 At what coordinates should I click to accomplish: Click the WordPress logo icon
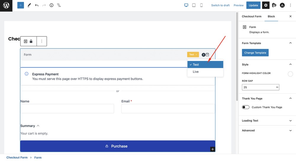6,5
